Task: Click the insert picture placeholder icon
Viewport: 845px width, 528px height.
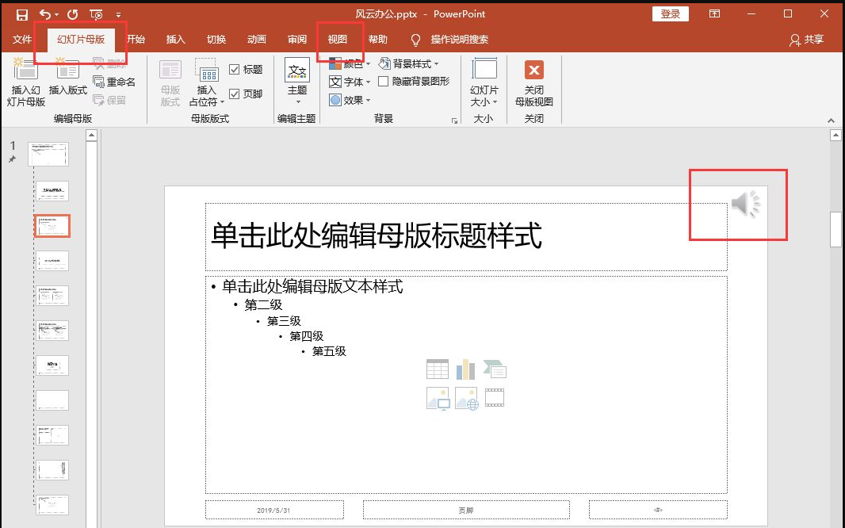Action: click(x=438, y=399)
